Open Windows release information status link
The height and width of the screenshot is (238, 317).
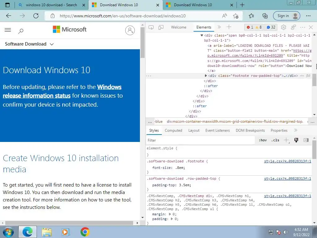(x=62, y=91)
